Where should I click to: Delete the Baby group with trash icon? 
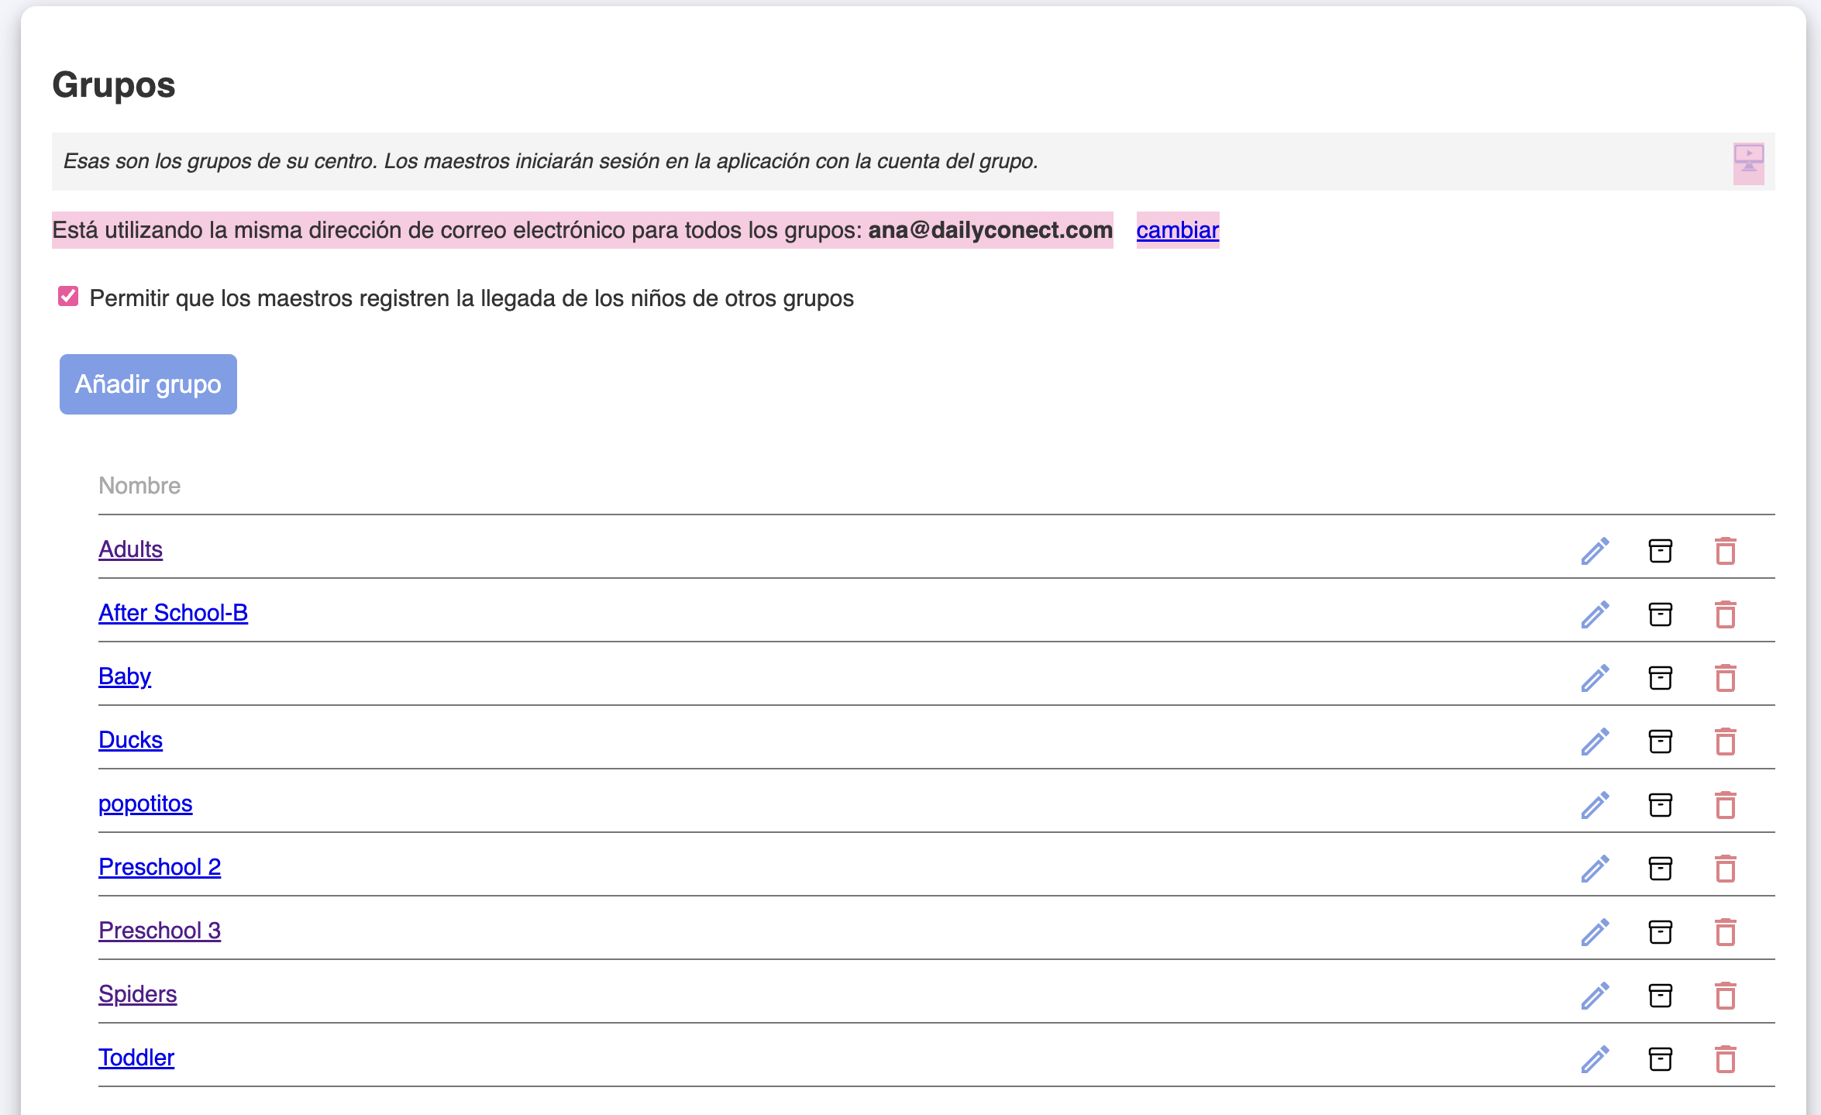[1725, 678]
